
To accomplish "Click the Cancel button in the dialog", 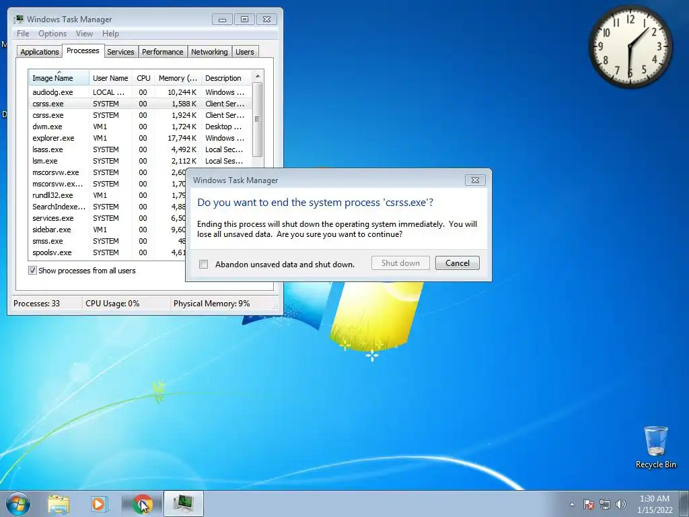I will [x=457, y=263].
